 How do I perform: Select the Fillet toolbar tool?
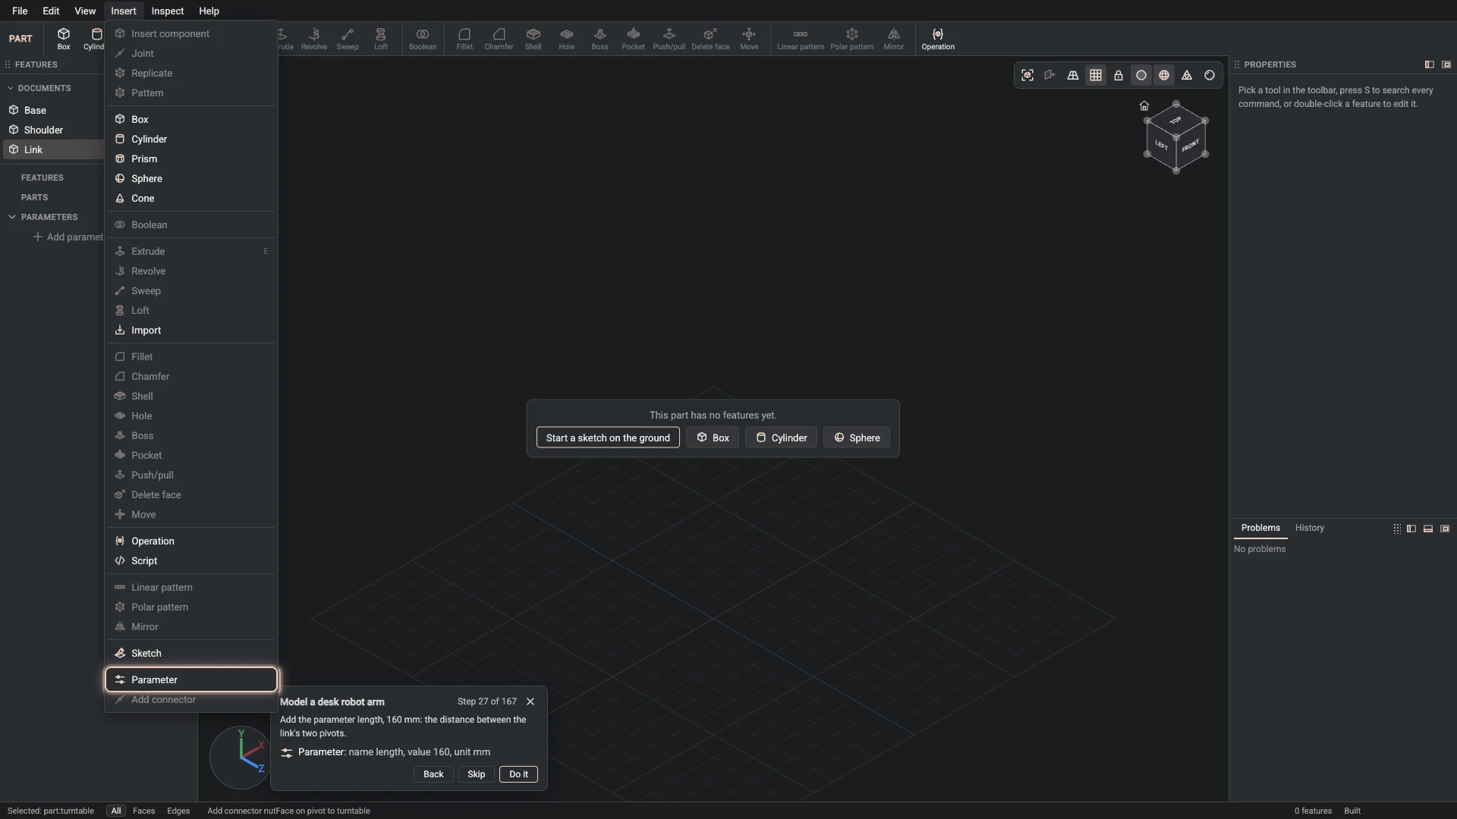point(464,39)
